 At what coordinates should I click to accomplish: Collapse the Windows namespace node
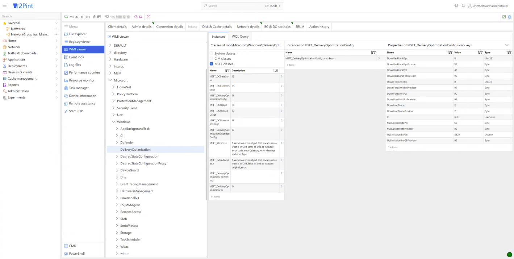point(114,122)
